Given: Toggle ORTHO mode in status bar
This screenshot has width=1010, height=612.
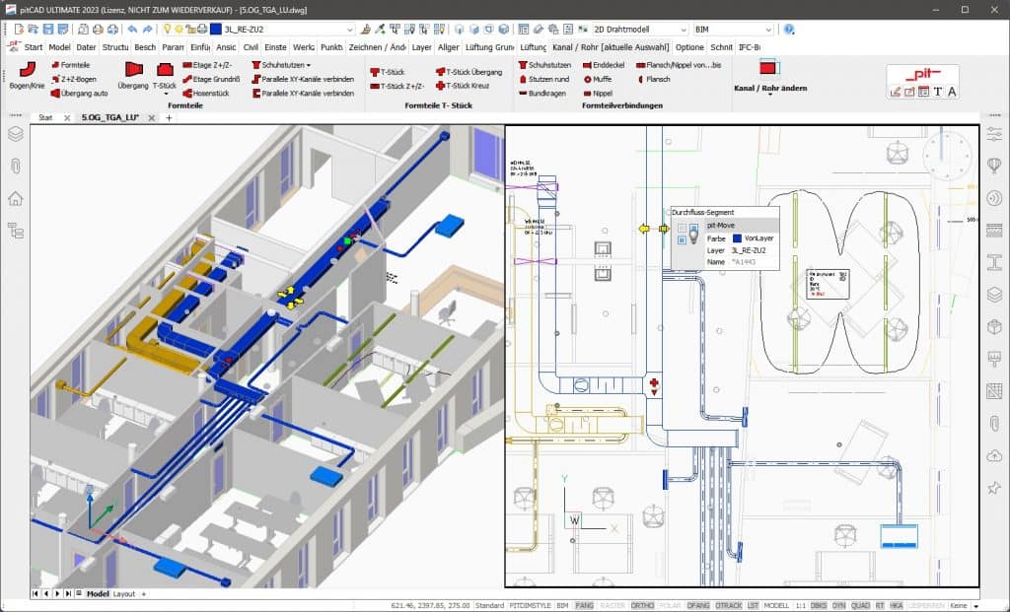Looking at the screenshot, I should 641,605.
